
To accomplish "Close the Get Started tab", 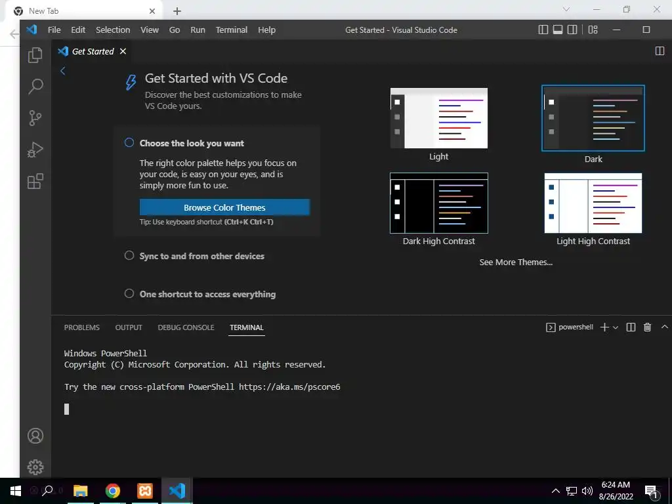I will tap(123, 51).
